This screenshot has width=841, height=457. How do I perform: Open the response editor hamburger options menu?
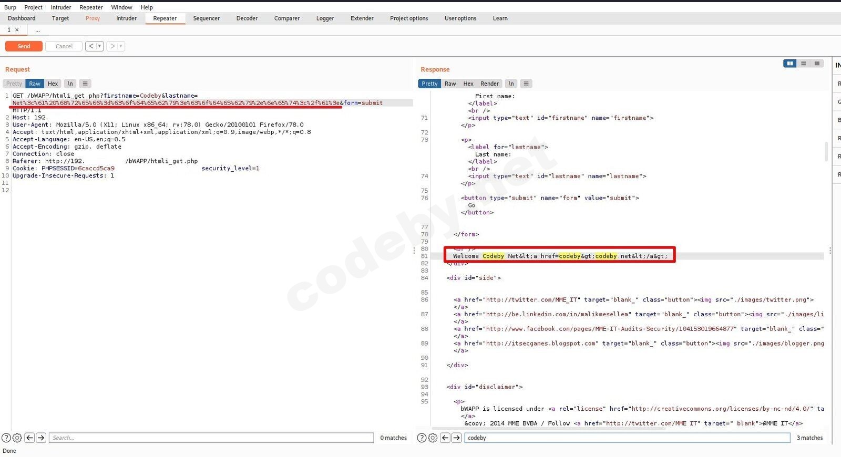[526, 84]
